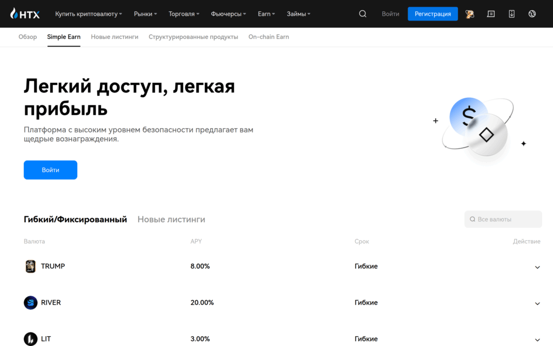Viewport: 553px width, 346px height.
Task: Click Гибкие term in LIT row
Action: [366, 339]
